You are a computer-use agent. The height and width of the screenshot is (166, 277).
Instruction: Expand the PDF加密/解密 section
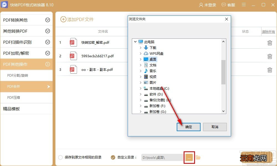tap(48, 53)
